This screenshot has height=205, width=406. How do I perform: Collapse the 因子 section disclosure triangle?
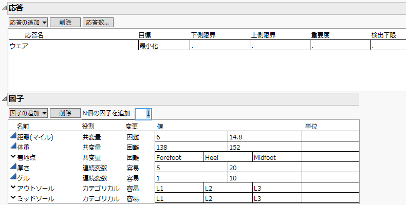pos(4,99)
